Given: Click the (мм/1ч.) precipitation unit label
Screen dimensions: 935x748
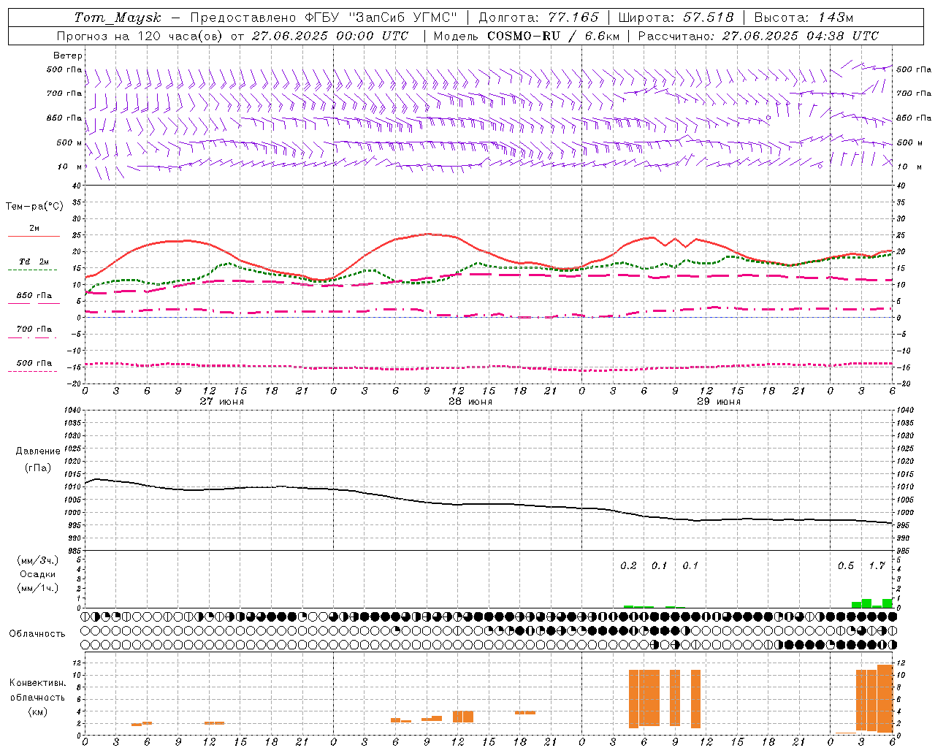Looking at the screenshot, I should 38,588.
